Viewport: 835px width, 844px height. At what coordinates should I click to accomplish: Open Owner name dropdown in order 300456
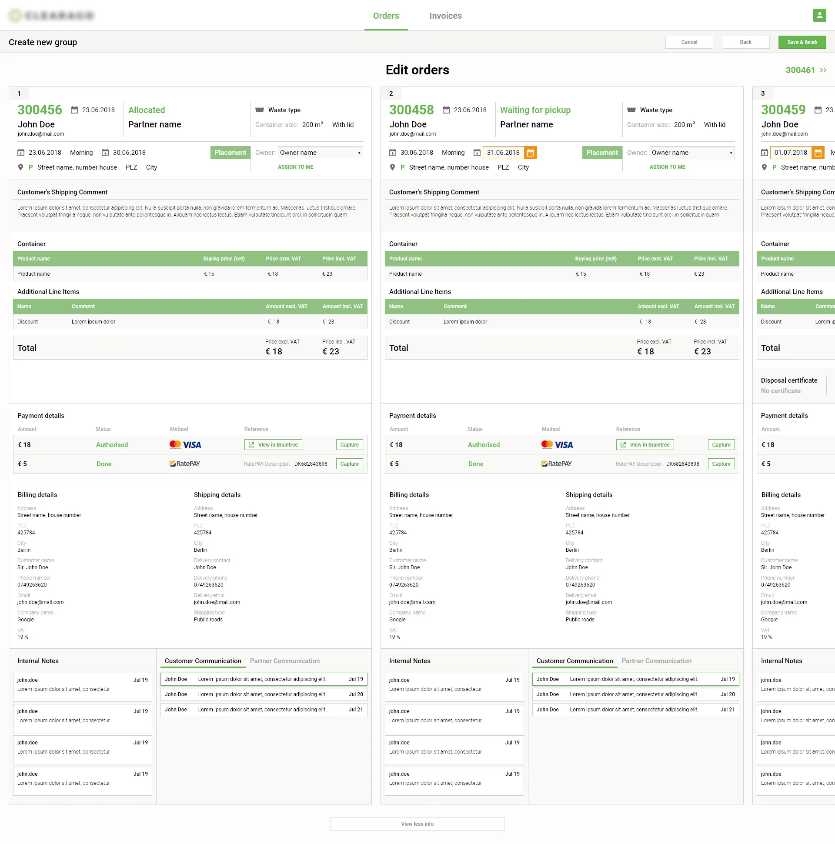coord(320,153)
